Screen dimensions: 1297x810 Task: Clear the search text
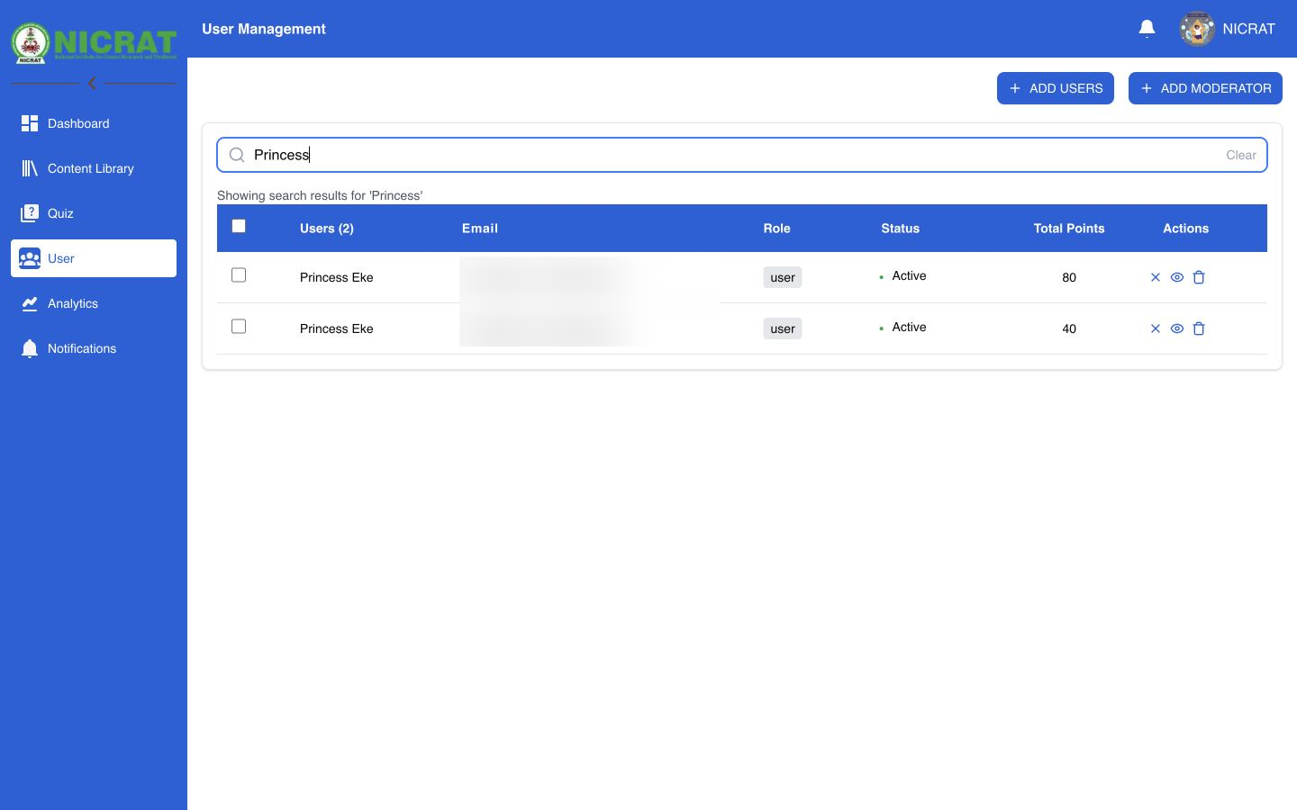[1240, 155]
